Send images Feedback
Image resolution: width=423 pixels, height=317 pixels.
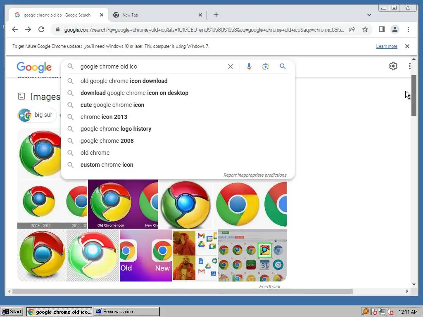(269, 286)
